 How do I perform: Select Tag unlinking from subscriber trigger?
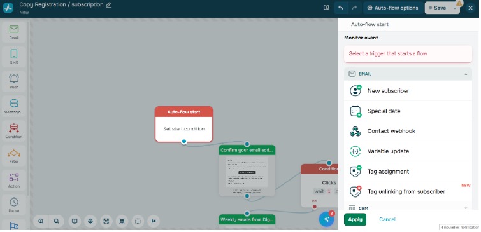(x=408, y=191)
